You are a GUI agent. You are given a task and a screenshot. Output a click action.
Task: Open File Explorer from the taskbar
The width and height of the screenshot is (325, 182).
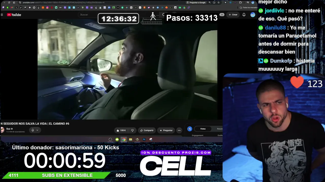[131, 140]
